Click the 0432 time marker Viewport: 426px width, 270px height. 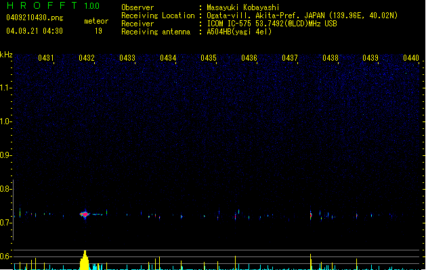[x=87, y=58]
